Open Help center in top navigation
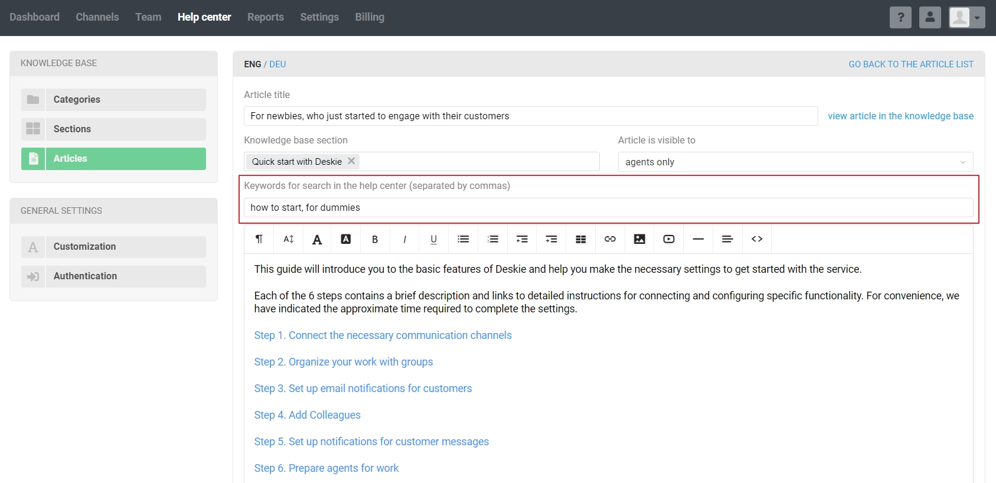996x483 pixels. point(204,17)
